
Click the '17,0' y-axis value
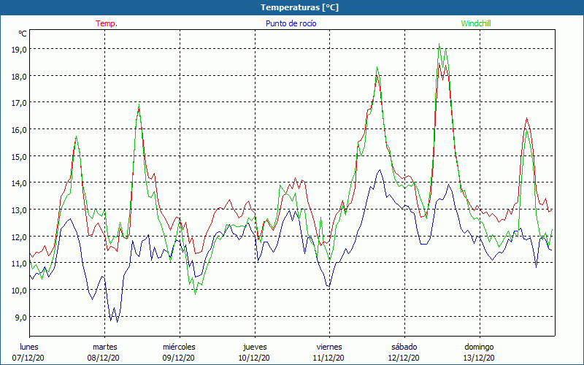coord(19,103)
